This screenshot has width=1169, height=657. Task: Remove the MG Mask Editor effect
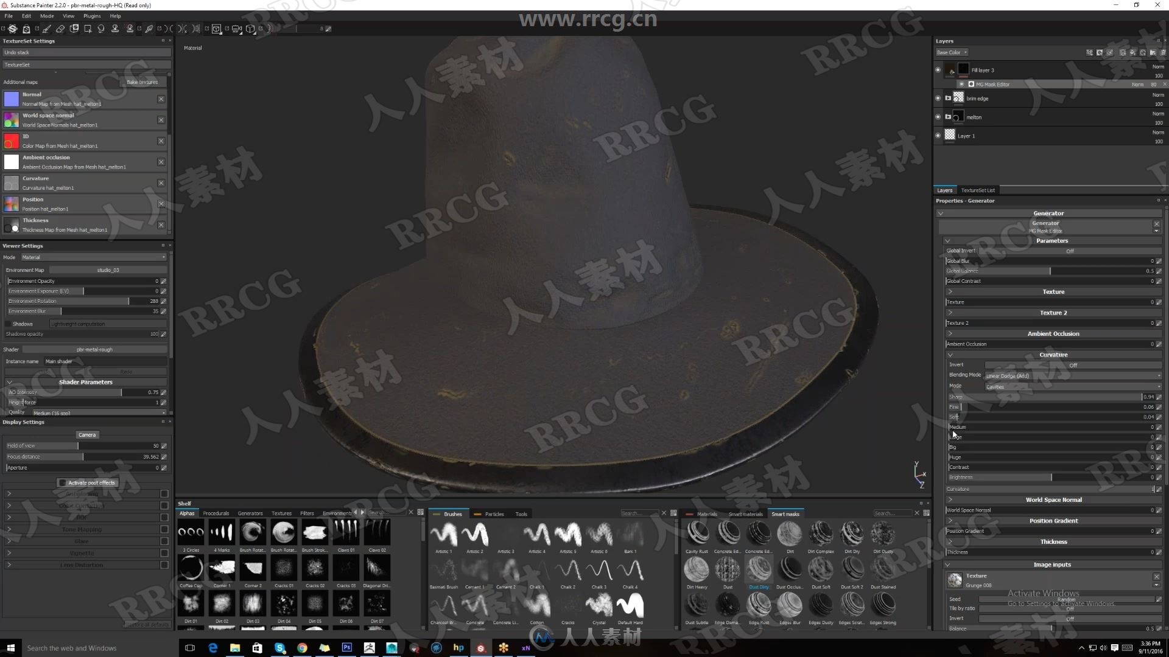(1164, 84)
